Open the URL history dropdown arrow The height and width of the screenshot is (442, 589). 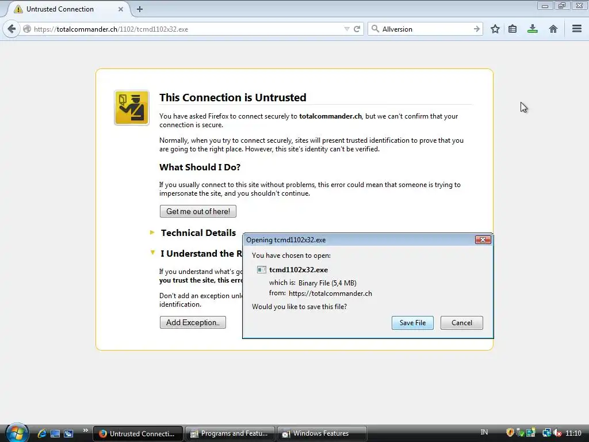pos(347,29)
